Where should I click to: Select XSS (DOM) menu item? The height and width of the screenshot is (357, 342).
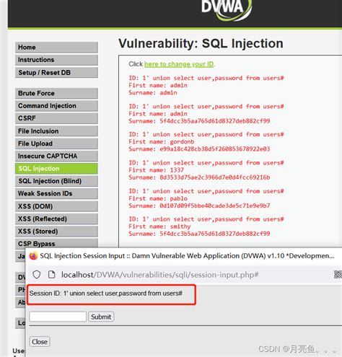56,206
